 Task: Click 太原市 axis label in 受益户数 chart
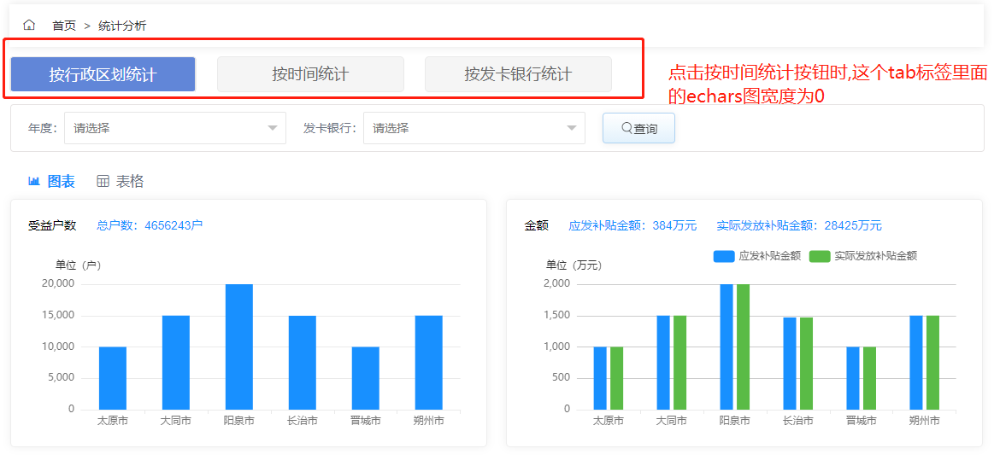point(113,421)
